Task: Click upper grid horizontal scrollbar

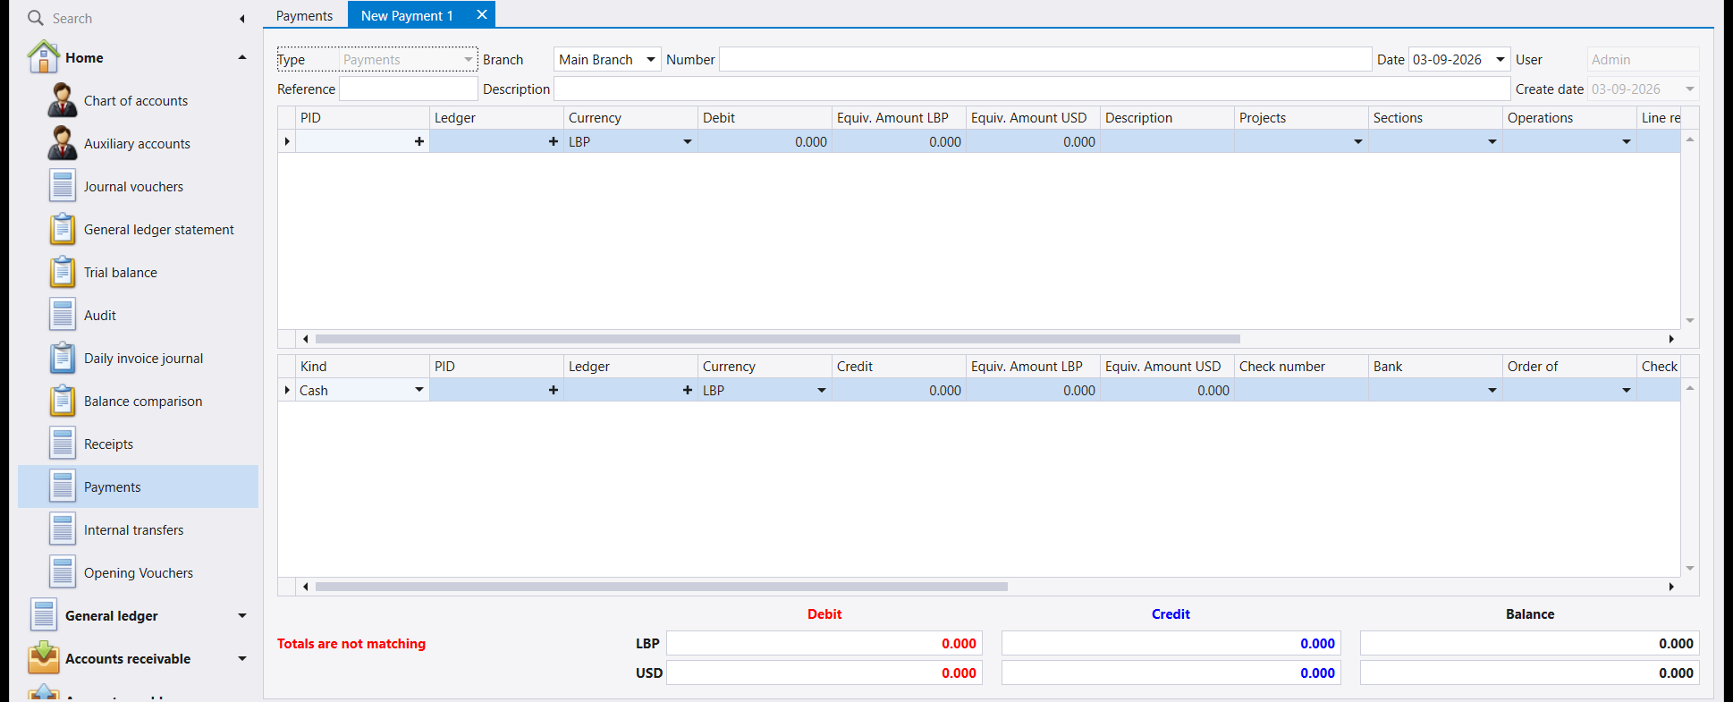Action: click(x=778, y=339)
